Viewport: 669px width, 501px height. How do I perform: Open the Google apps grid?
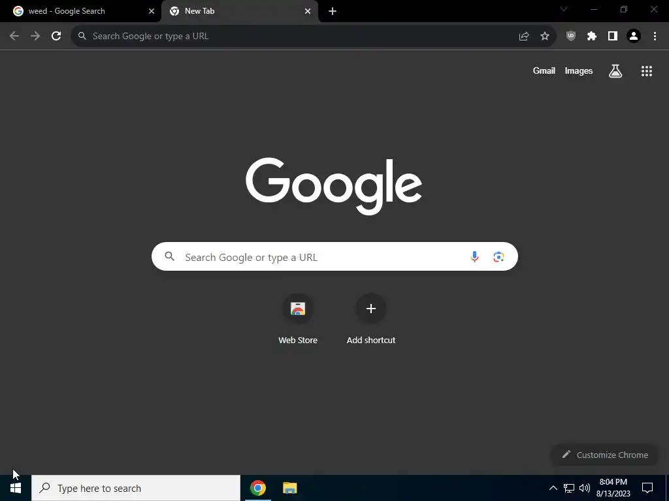[647, 71]
